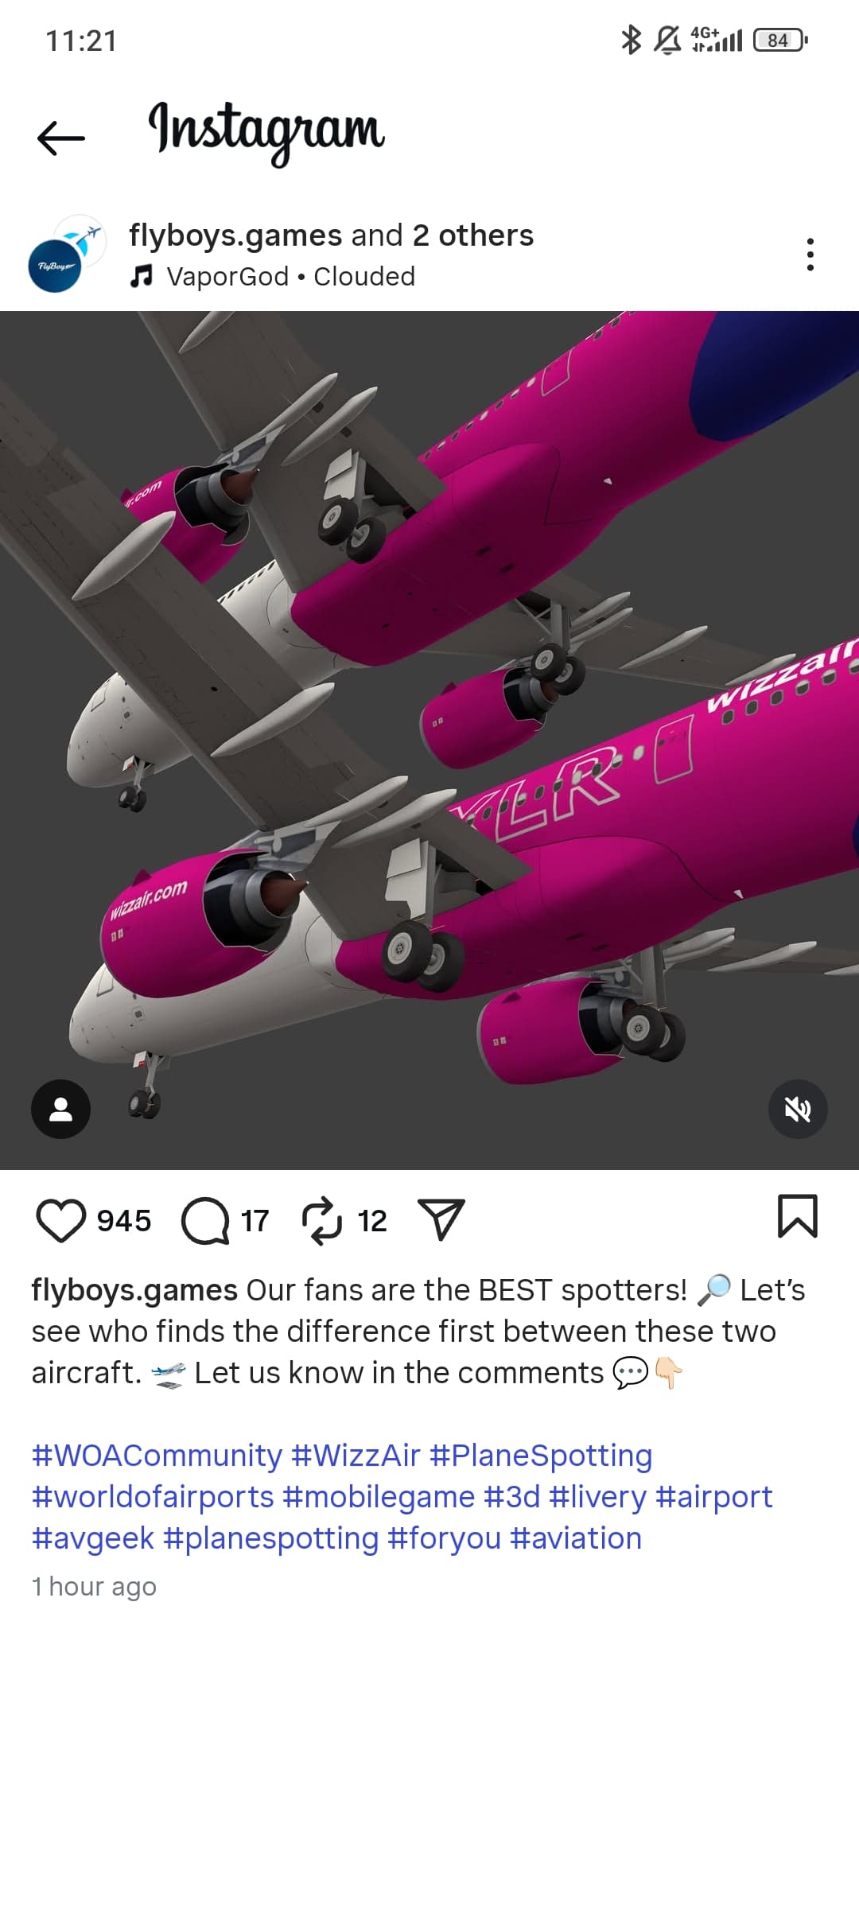View the 945 likes count
The image size is (859, 1909).
click(x=124, y=1220)
